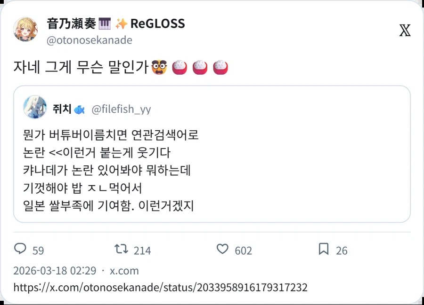Open the 音乃瀬奏 ReGLOSS display name
Viewport: 424px width, 305px height.
click(x=116, y=23)
